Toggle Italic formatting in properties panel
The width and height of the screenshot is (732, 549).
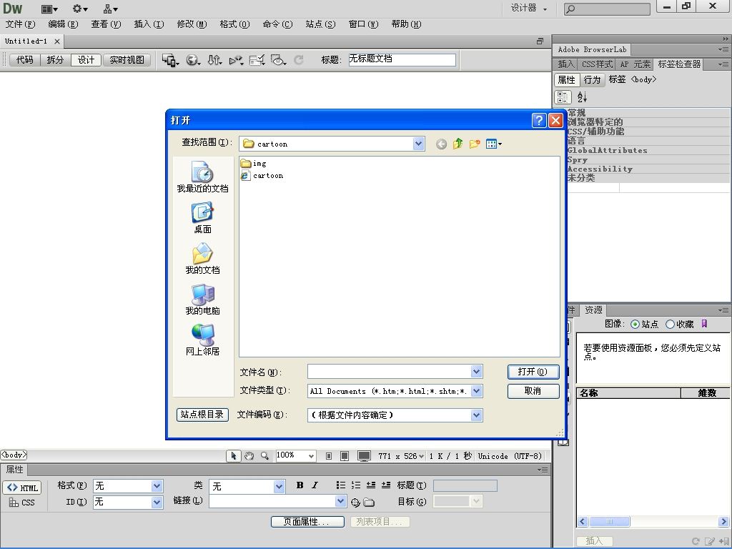(x=315, y=485)
